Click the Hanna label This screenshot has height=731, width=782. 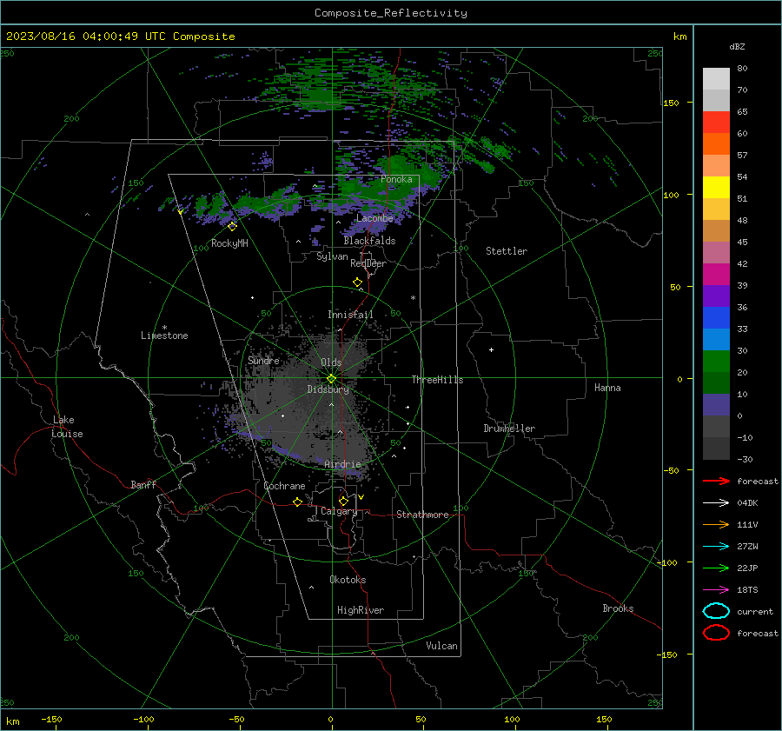click(607, 388)
